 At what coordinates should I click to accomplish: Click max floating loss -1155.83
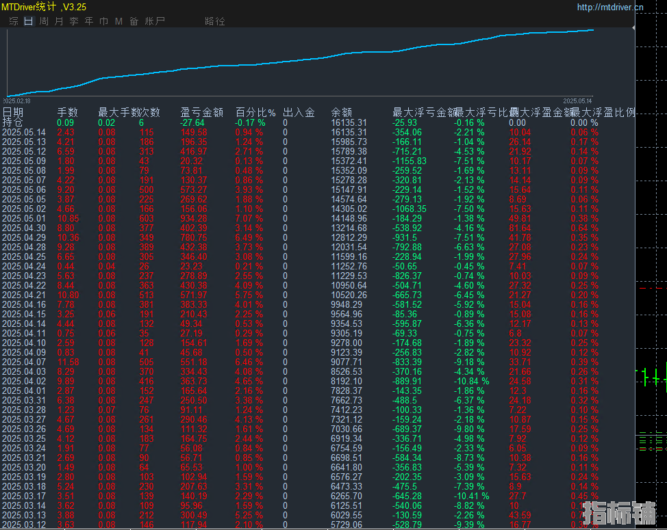410,161
